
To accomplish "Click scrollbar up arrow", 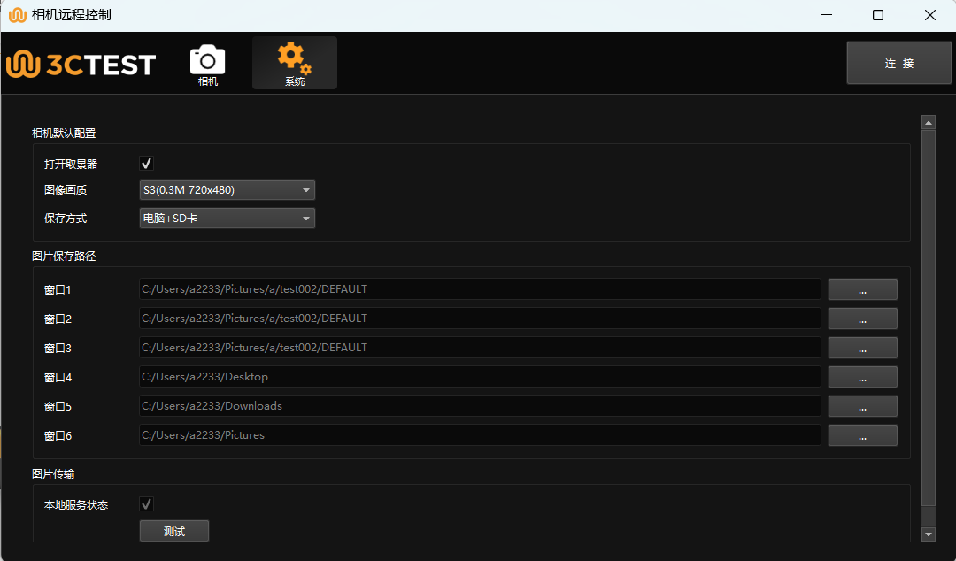I will tap(929, 122).
